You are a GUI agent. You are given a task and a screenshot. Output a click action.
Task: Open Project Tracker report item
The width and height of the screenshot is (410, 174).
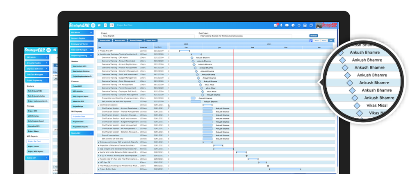pyautogui.click(x=82, y=121)
